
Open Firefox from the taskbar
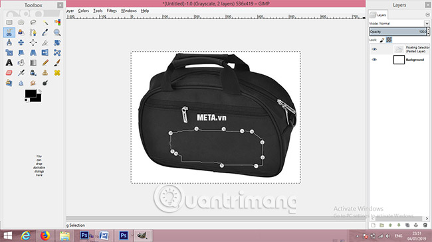(45, 235)
